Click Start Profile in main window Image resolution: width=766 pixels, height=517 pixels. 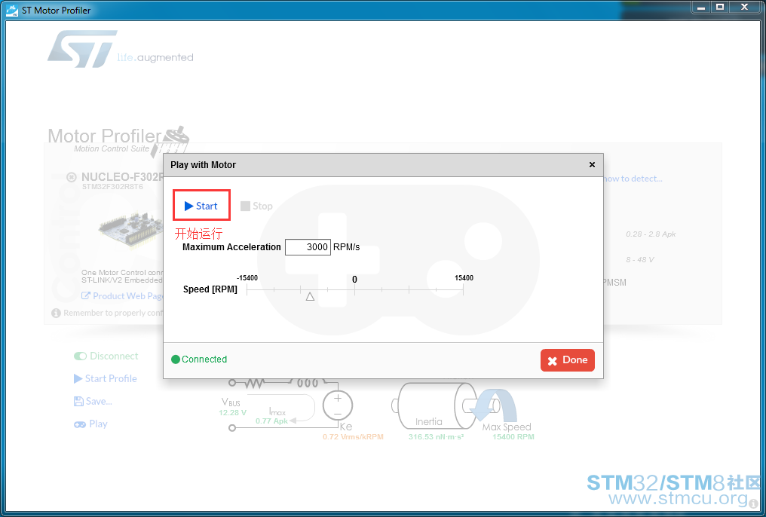tap(105, 378)
